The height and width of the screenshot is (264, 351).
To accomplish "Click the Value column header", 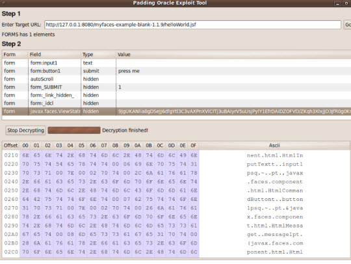I will (233, 55).
